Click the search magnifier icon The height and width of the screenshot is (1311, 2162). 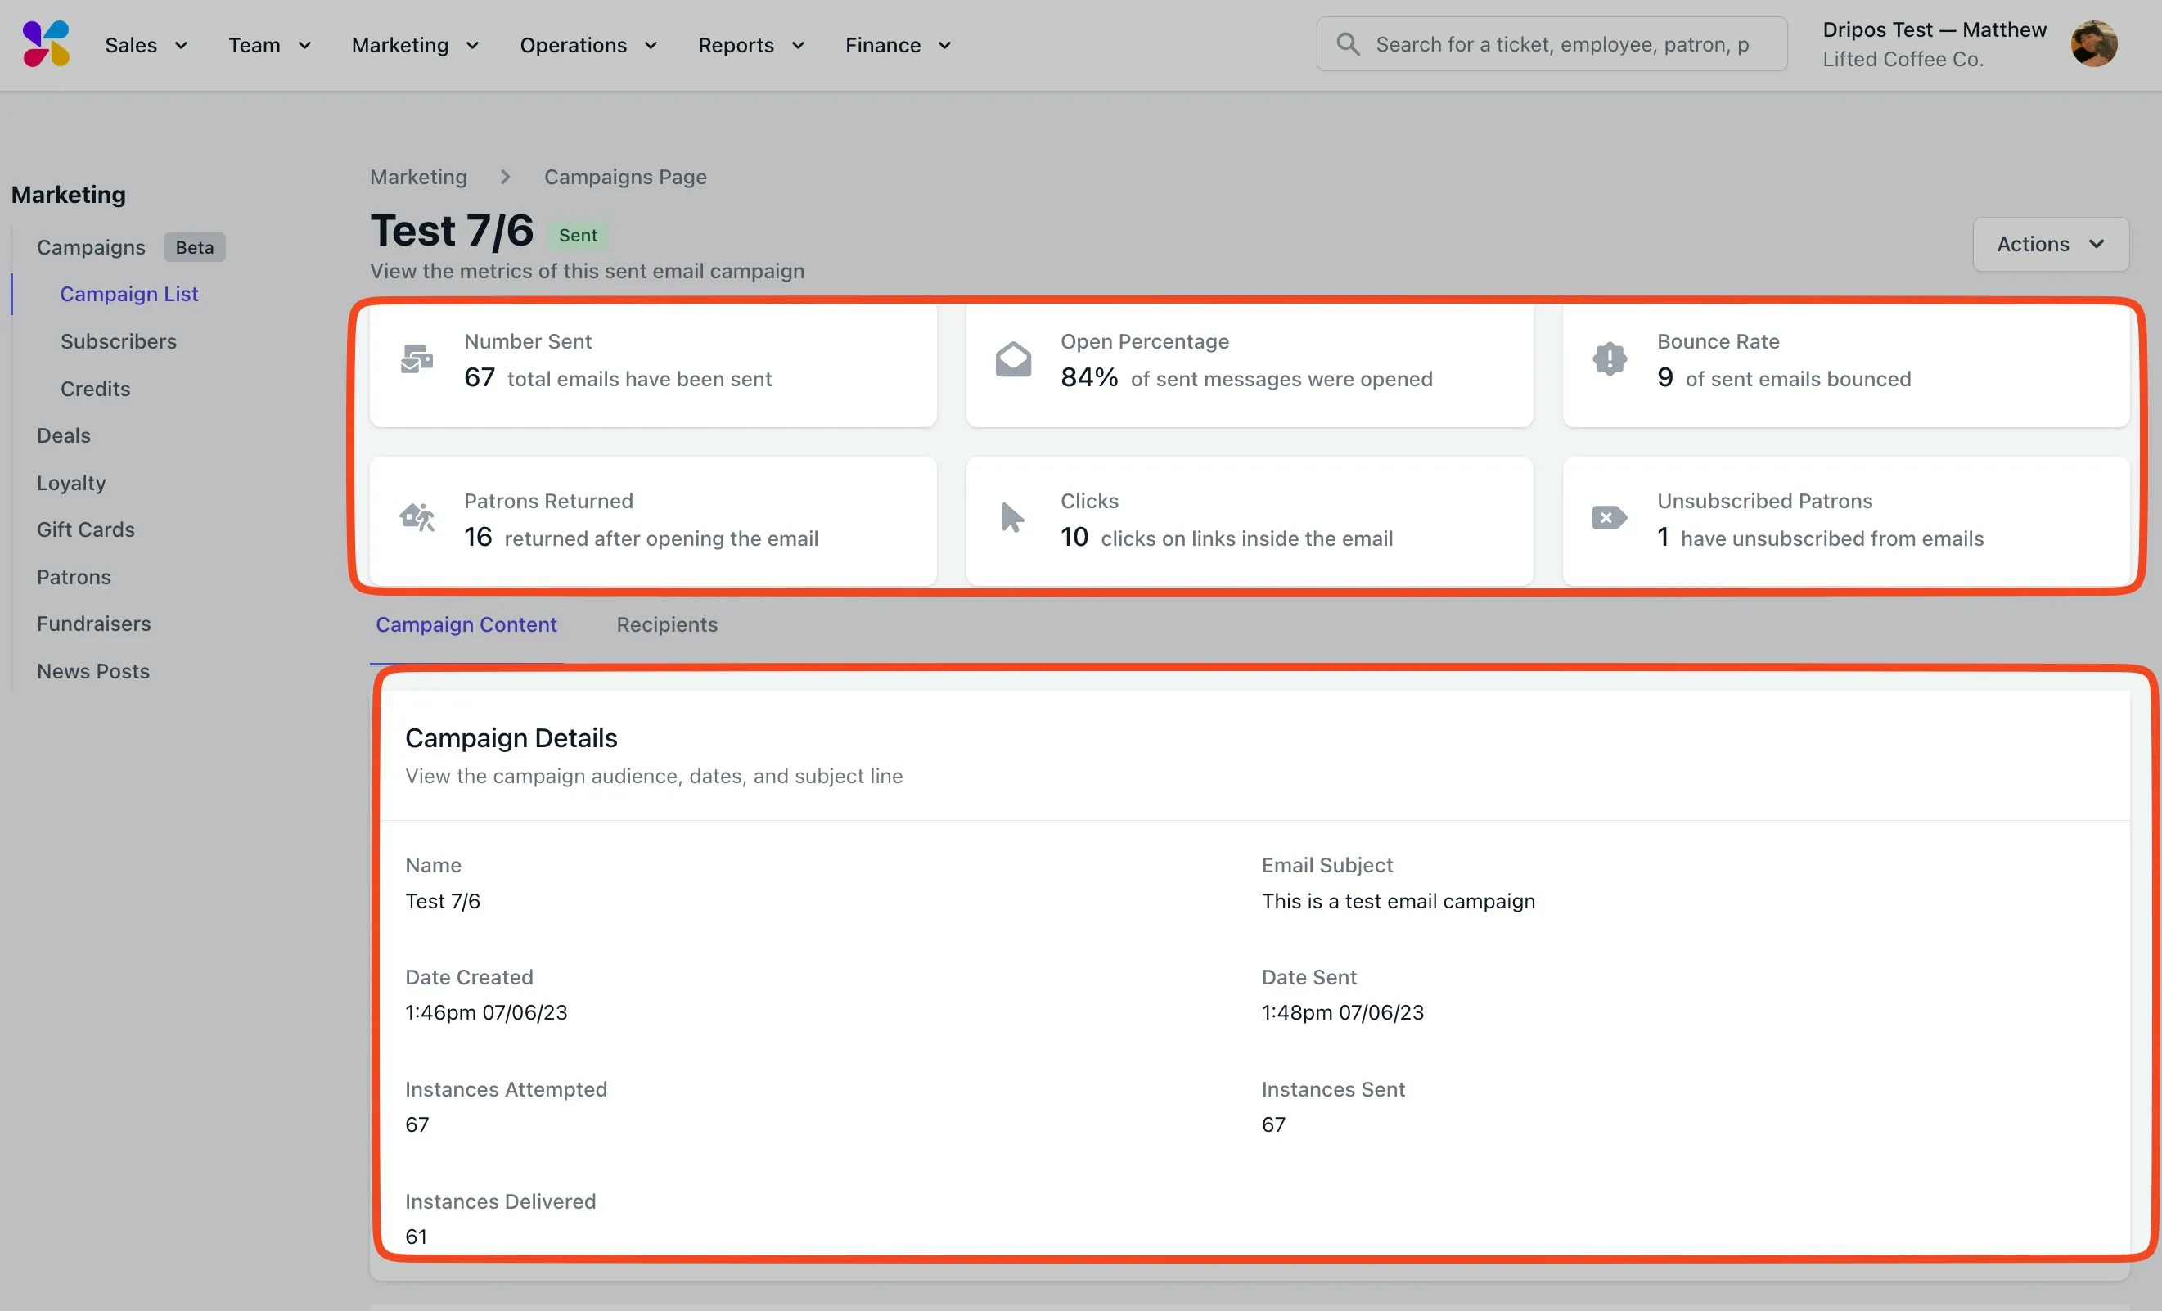coord(1348,44)
